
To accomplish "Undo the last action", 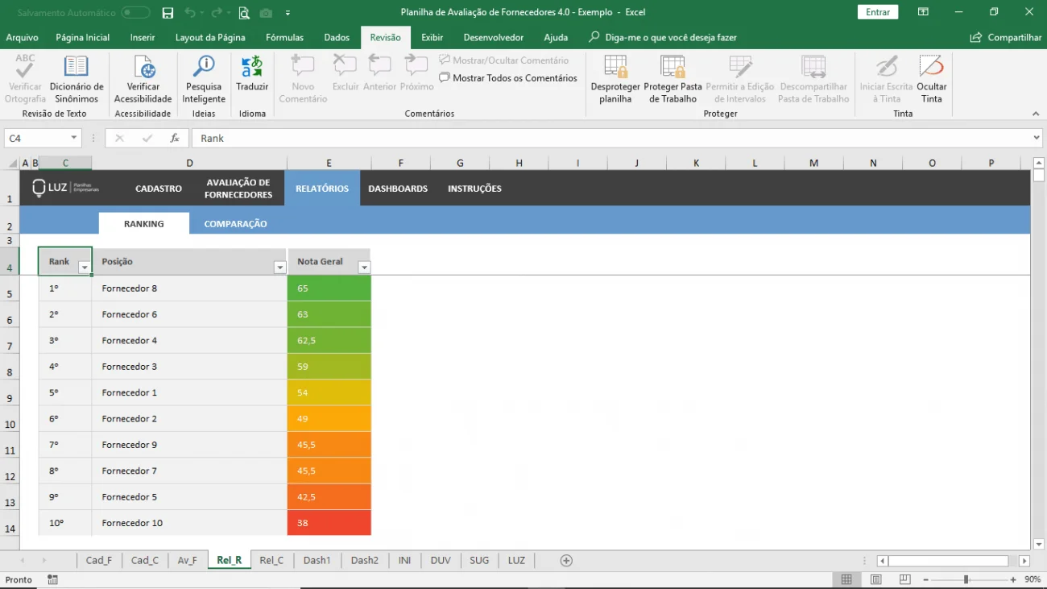I will 189,13.
